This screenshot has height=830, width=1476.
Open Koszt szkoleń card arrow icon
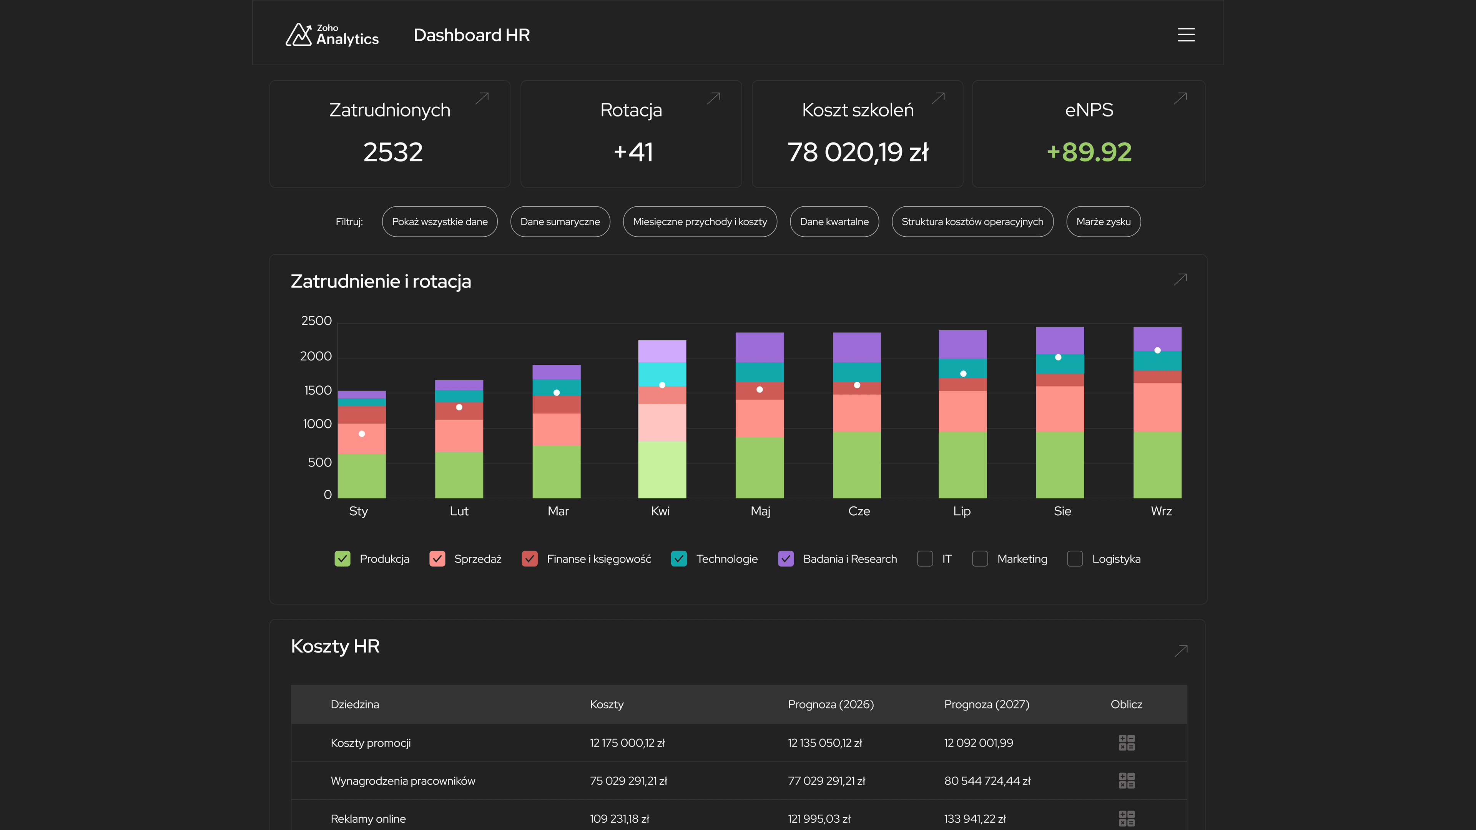(x=938, y=98)
